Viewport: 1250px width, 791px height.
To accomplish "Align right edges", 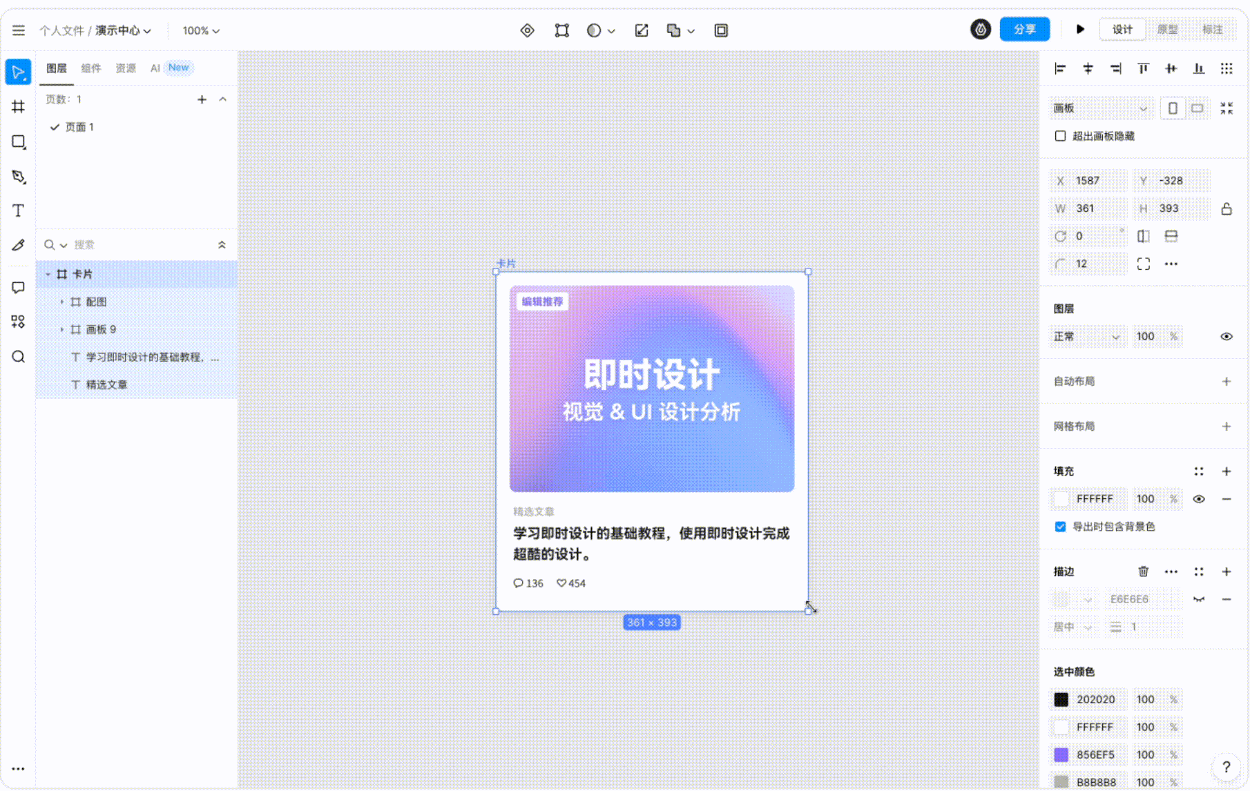I will (x=1115, y=68).
